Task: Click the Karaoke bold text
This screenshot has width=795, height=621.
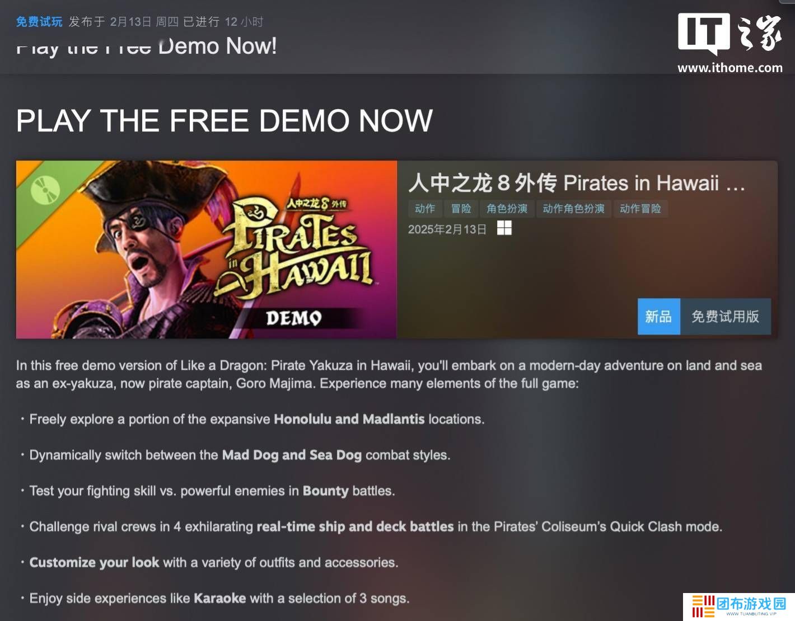Action: pos(219,598)
